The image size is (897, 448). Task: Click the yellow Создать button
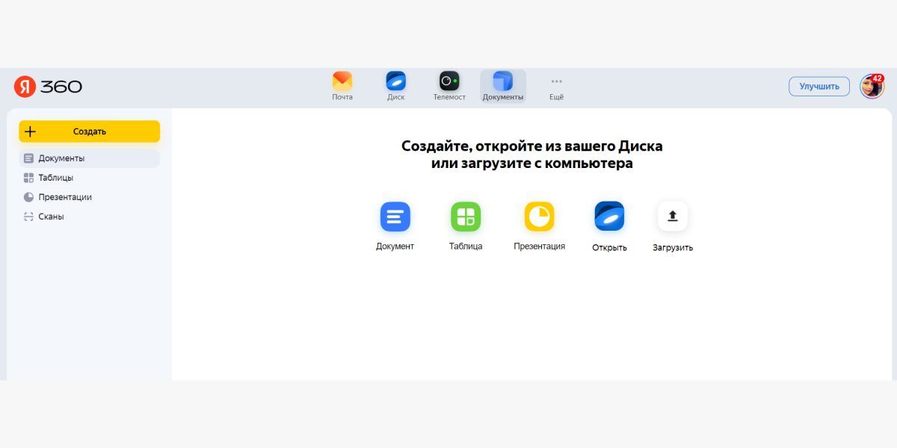(x=89, y=131)
